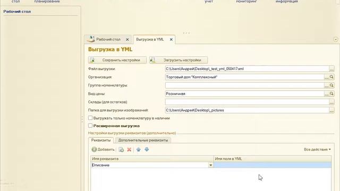This screenshot has width=340, height=191.
Task: Switch to the Рабочий стол tab
Action: 108,39
